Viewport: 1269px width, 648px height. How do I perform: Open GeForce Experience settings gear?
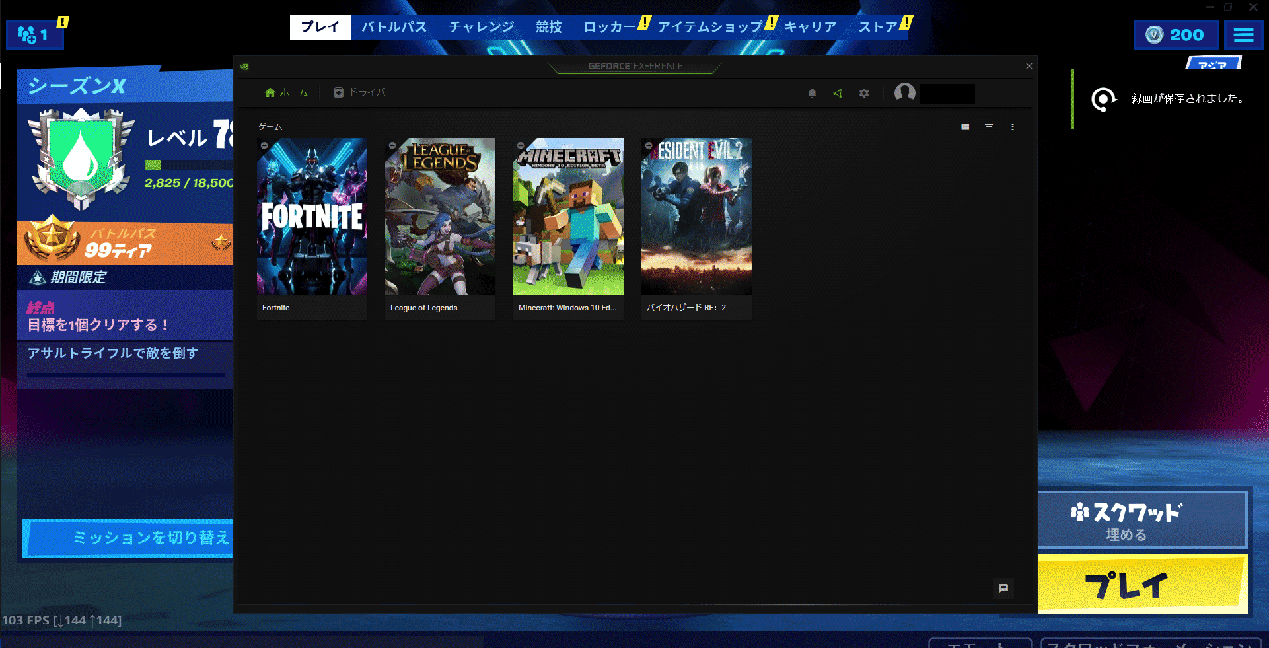pyautogui.click(x=864, y=93)
